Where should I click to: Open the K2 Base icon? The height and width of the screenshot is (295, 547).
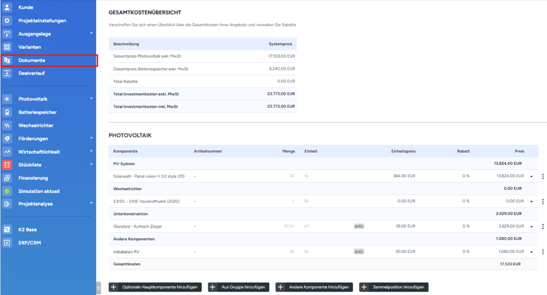[x=7, y=229]
